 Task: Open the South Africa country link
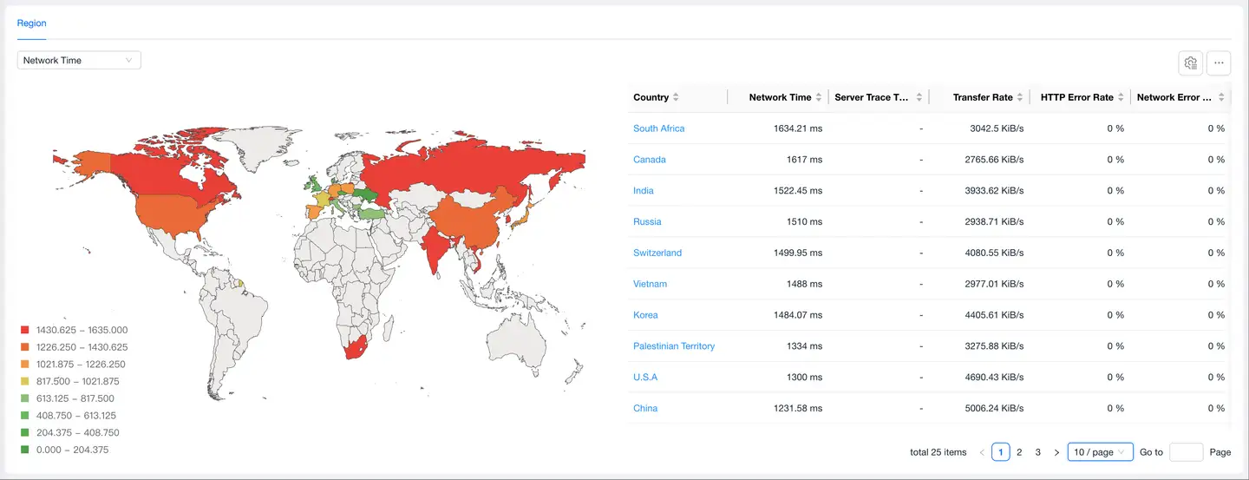658,128
